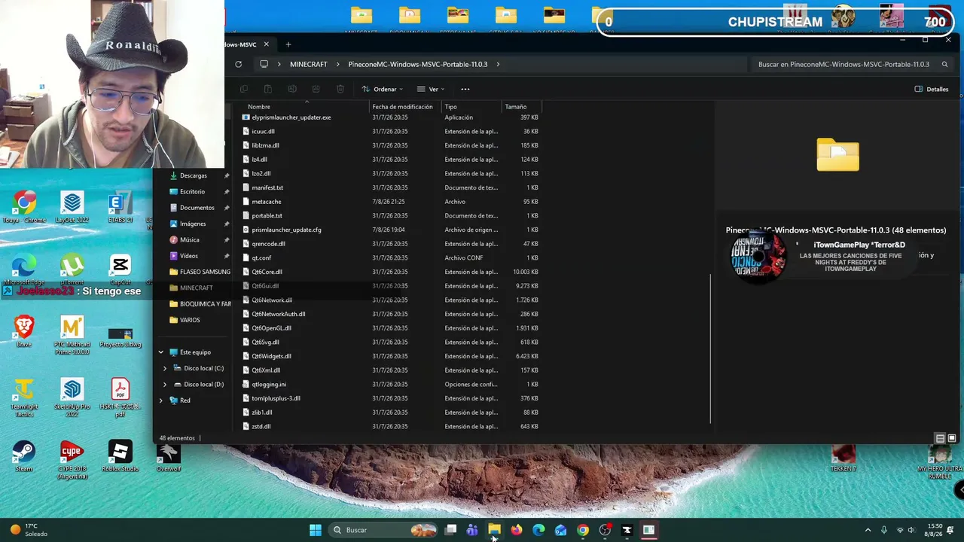Click the Delete trash icon in Explorer toolbar
The width and height of the screenshot is (964, 542).
tap(340, 89)
